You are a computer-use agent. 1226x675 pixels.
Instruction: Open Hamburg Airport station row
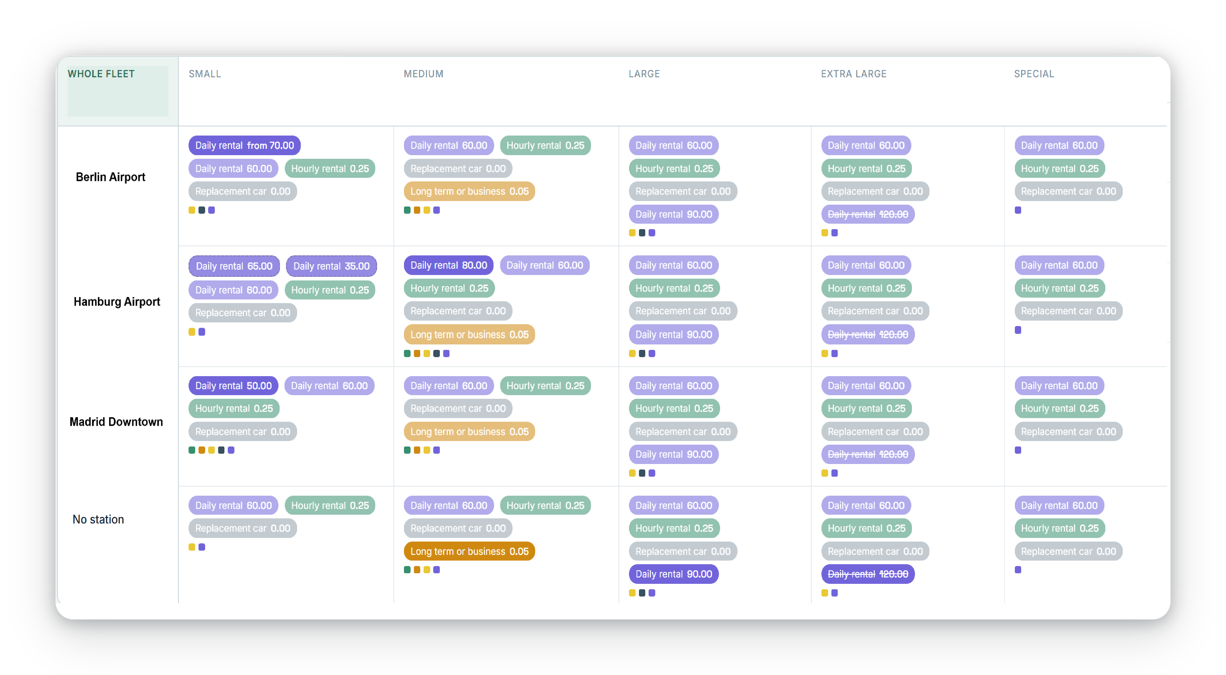[x=117, y=302]
